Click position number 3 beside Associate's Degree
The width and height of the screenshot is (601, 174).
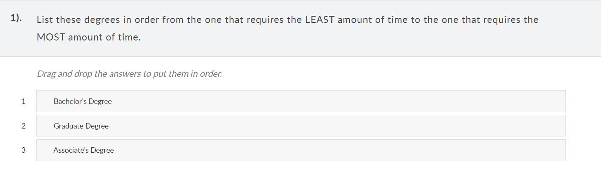click(x=23, y=150)
